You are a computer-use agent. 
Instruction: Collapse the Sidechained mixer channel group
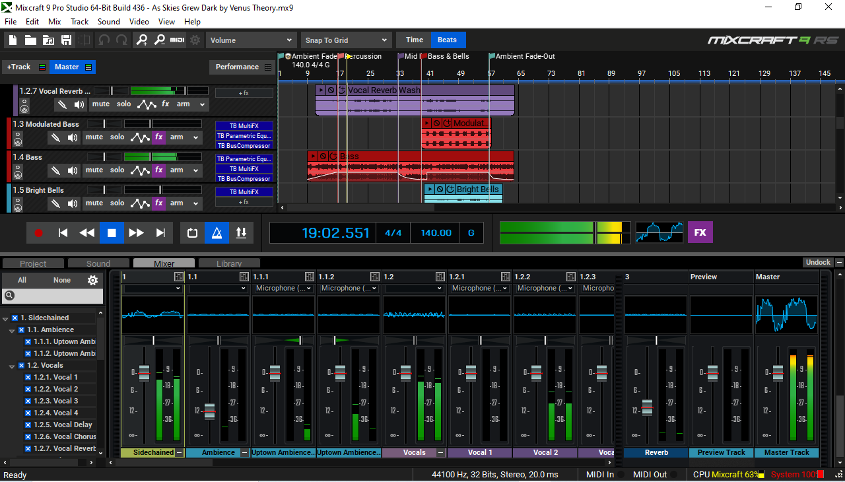[x=179, y=452]
